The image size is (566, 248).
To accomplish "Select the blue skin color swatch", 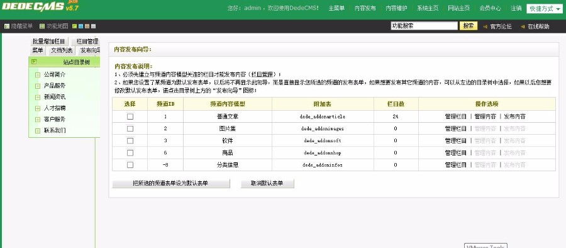I will [81, 26].
